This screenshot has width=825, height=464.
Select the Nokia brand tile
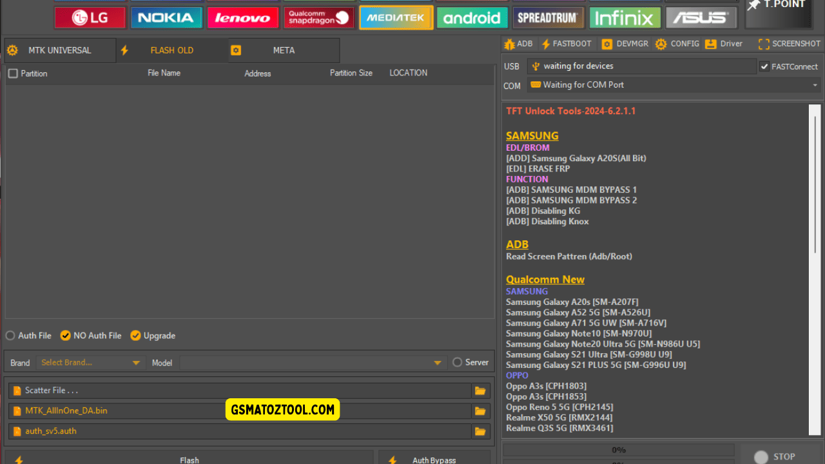(x=166, y=17)
